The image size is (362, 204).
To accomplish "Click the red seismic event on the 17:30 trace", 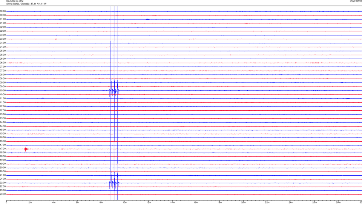I will click(x=26, y=149).
